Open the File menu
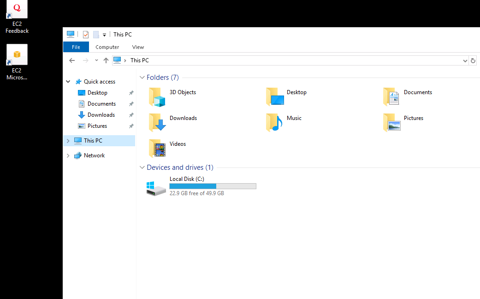This screenshot has width=480, height=299. (76, 47)
